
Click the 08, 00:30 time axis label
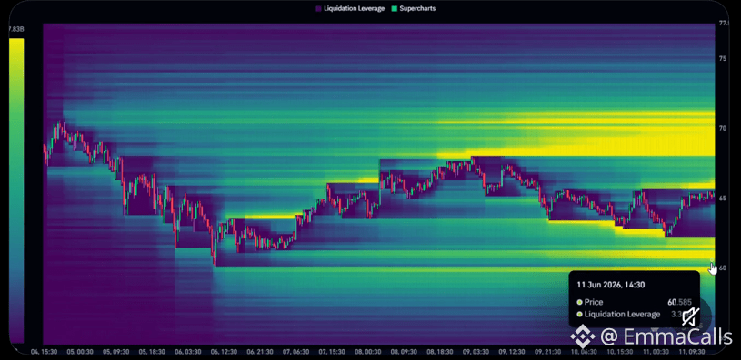368,352
